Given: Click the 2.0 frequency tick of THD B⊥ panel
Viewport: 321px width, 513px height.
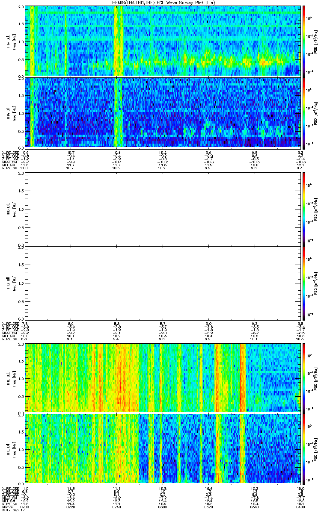Looking at the screenshot, I should coord(22,174).
